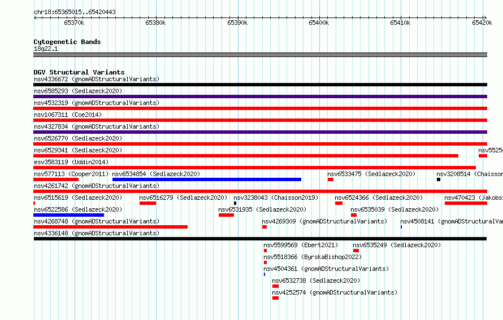Select the nsv5599569 Ebert2021 label
503x320 pixels.
(301, 245)
